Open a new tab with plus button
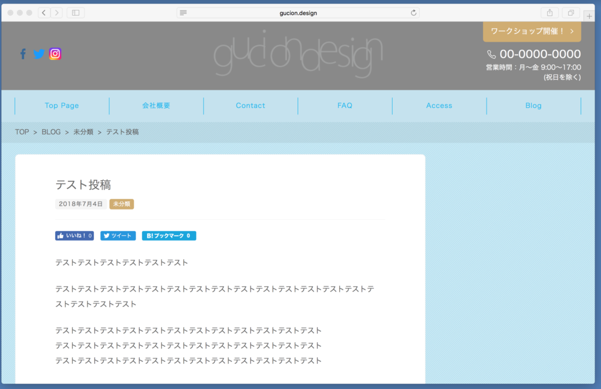Image resolution: width=601 pixels, height=389 pixels. [589, 16]
